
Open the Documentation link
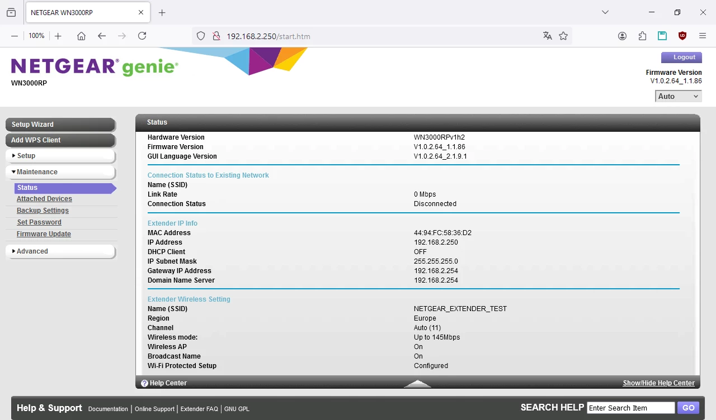[108, 409]
